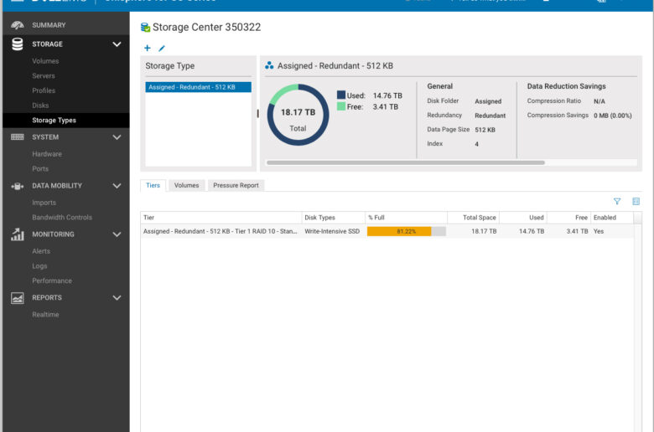Click the horizontal scrollbar in details panel

[x=406, y=163]
